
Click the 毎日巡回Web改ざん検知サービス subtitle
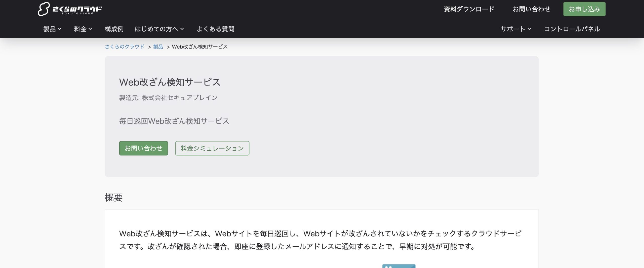(174, 121)
